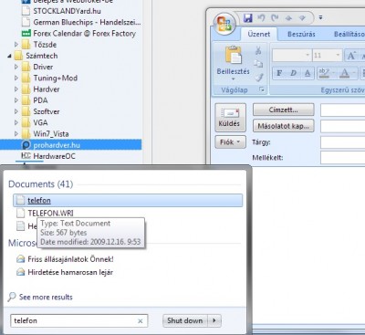This screenshot has height=335, width=365.
Task: Select the Szoftver folder
Action: [x=47, y=111]
